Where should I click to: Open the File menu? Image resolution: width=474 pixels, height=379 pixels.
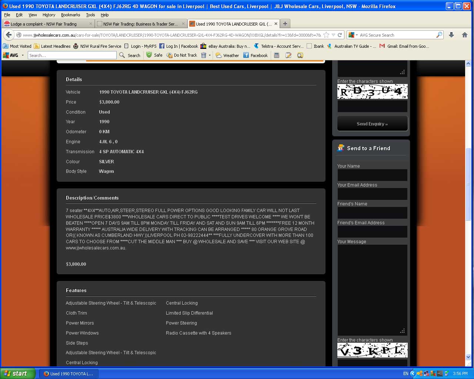pos(7,15)
